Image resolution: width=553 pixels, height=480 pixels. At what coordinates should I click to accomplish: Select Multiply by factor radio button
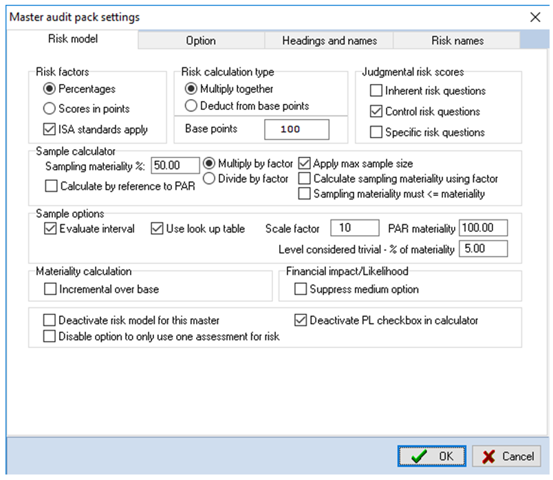click(x=209, y=163)
